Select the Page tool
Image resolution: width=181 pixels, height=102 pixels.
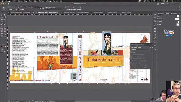point(2,17)
